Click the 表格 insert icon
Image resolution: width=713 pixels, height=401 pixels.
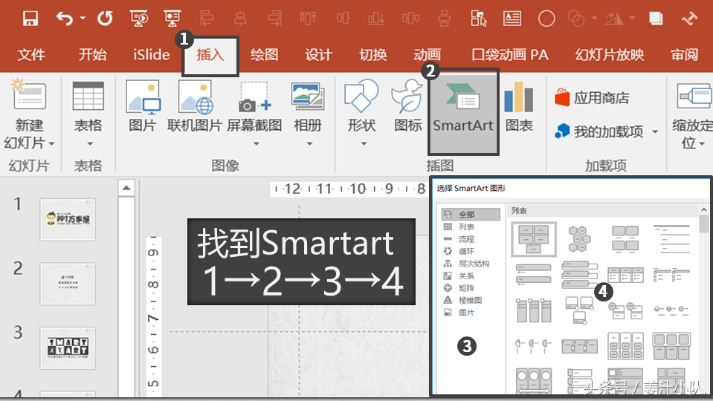(88, 96)
